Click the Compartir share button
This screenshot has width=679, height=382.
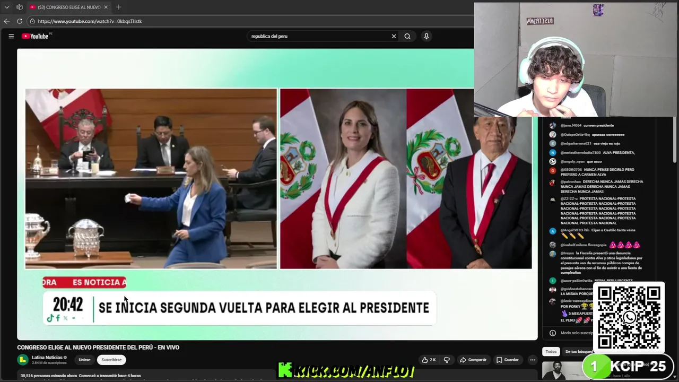pyautogui.click(x=473, y=360)
